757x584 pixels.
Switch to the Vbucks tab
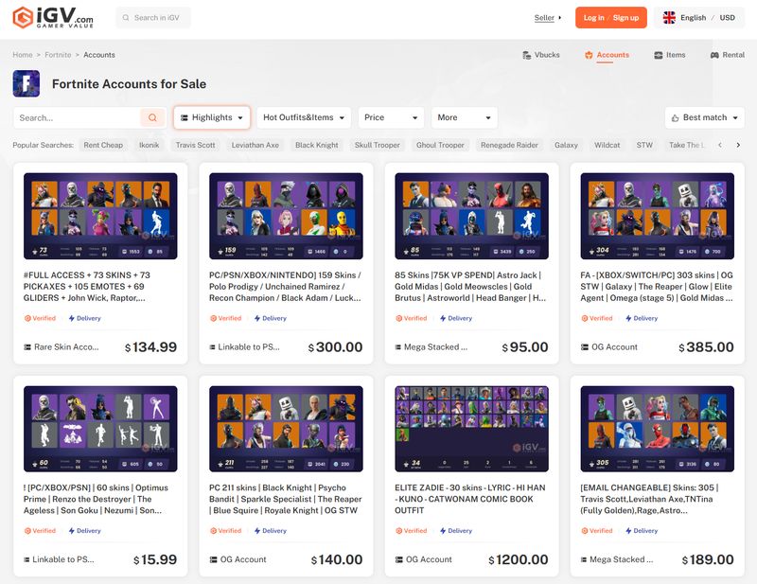tap(541, 55)
